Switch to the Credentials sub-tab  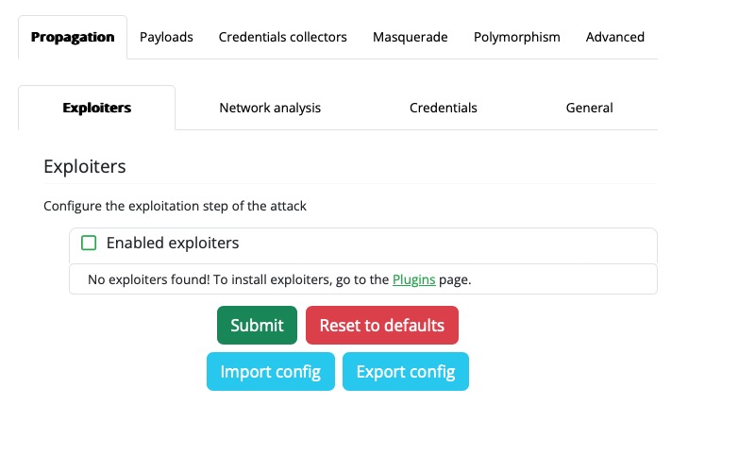(x=443, y=108)
